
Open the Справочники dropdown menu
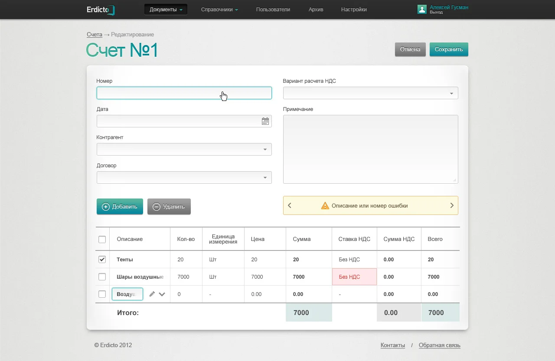click(x=219, y=10)
